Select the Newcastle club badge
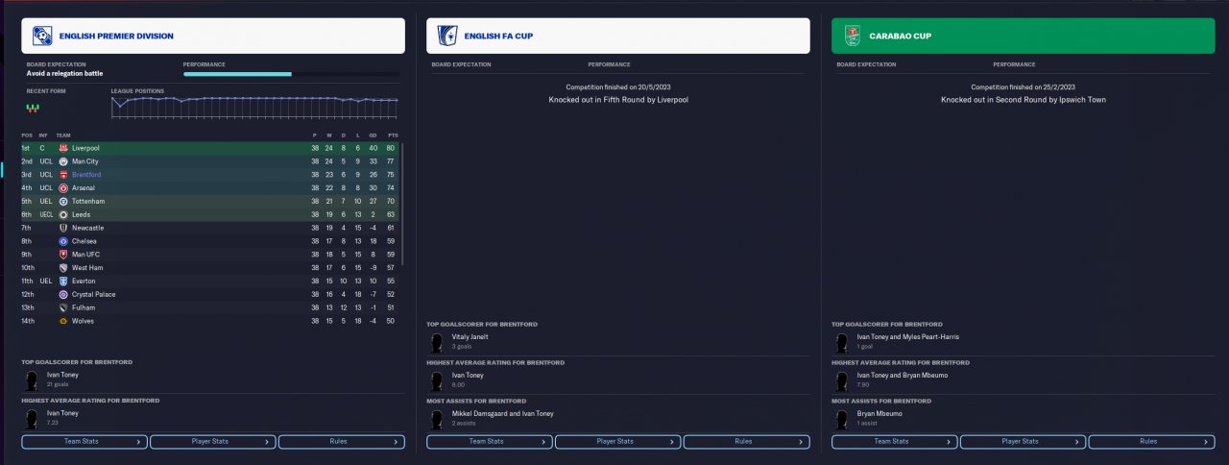Viewport: 1229px width, 465px height. click(x=62, y=228)
